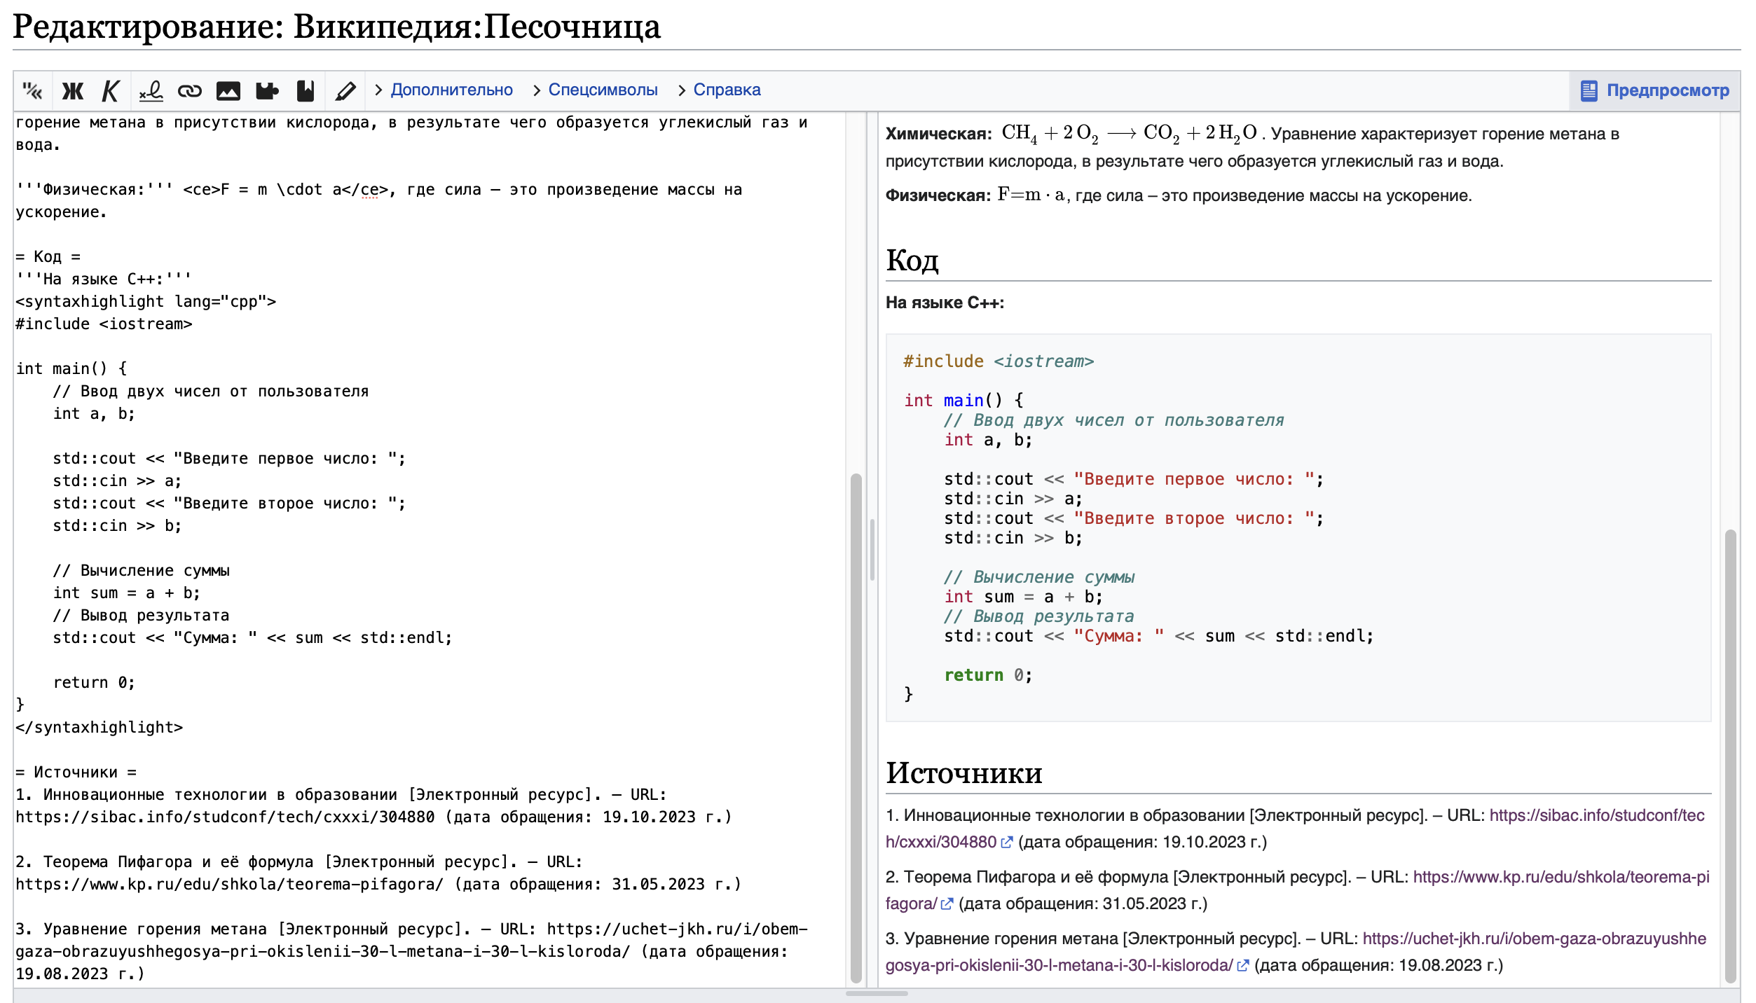Click the "Код" heading in the preview
Image resolution: width=1756 pixels, height=1003 pixels.
[x=912, y=260]
